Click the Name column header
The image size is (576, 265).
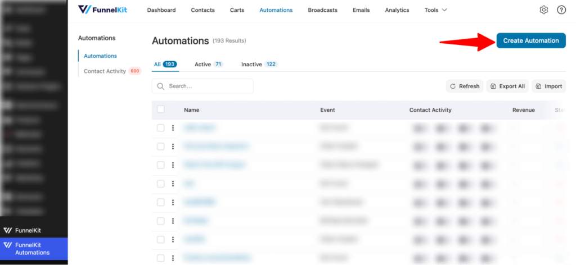pos(191,110)
